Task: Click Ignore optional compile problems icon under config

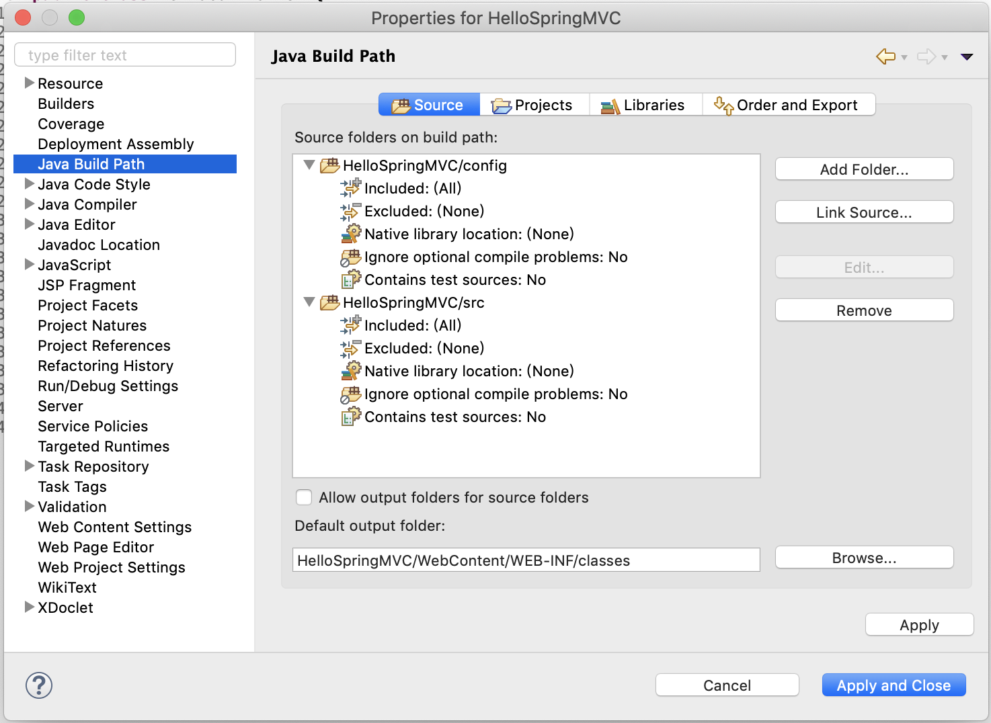Action: 351,257
